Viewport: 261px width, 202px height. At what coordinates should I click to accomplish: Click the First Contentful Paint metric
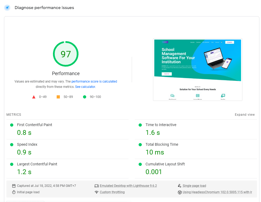[x=35, y=125]
